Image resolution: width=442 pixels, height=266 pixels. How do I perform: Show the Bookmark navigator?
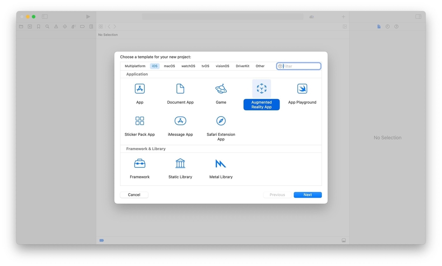[x=38, y=27]
